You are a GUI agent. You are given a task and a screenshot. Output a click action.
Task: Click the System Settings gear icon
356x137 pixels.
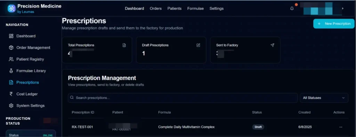[11, 105]
